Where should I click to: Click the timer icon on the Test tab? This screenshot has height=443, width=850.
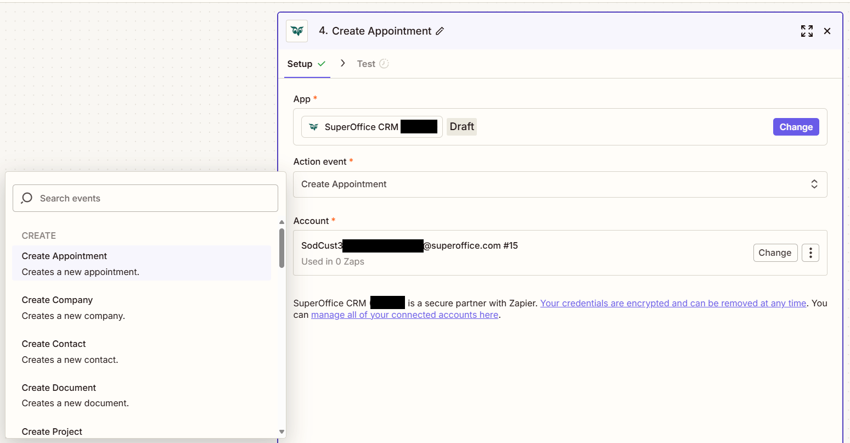tap(385, 64)
